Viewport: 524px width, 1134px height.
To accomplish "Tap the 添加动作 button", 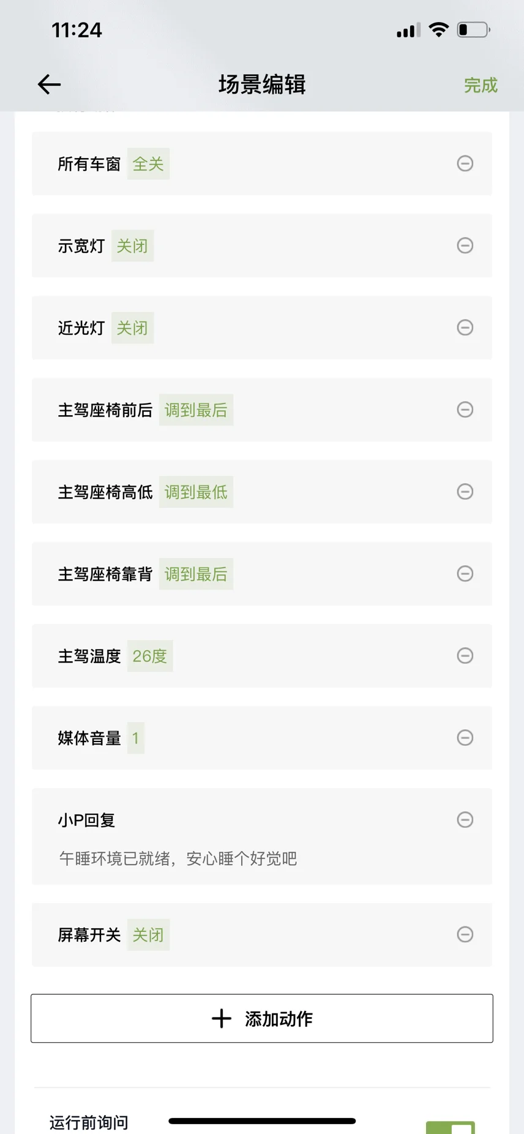I will point(262,1018).
